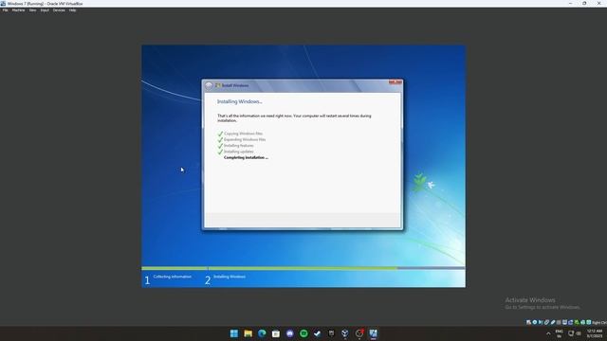Viewport: 607px width, 341px height.
Task: Close the Install Windows dialog
Action: click(x=395, y=82)
